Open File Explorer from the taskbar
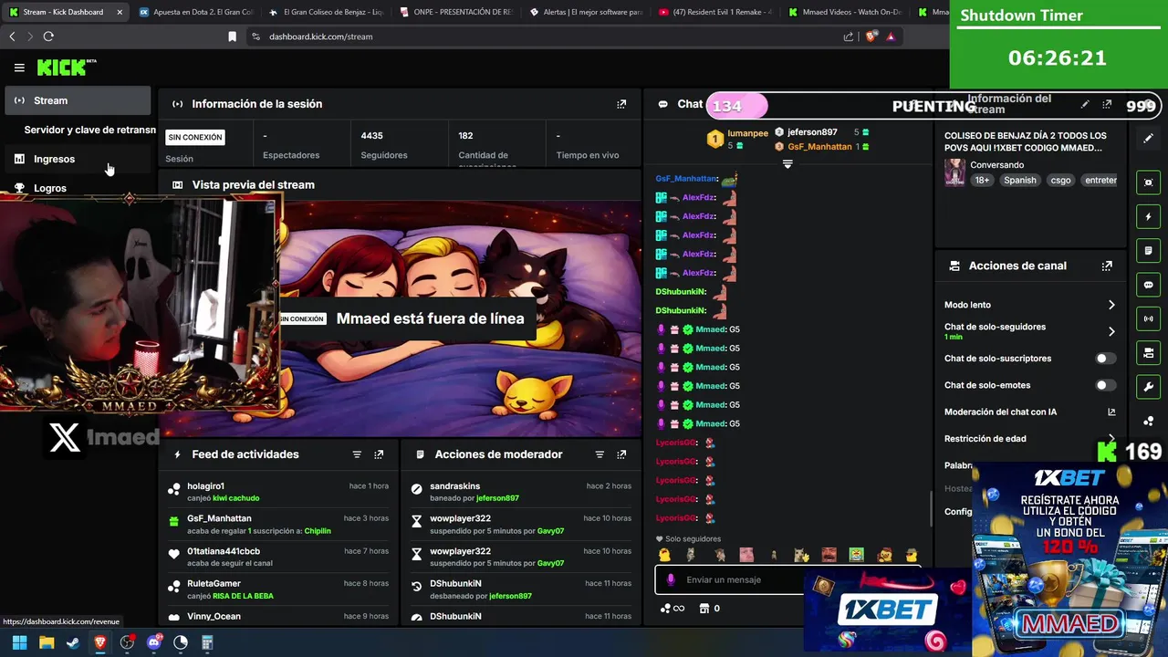 click(x=47, y=642)
